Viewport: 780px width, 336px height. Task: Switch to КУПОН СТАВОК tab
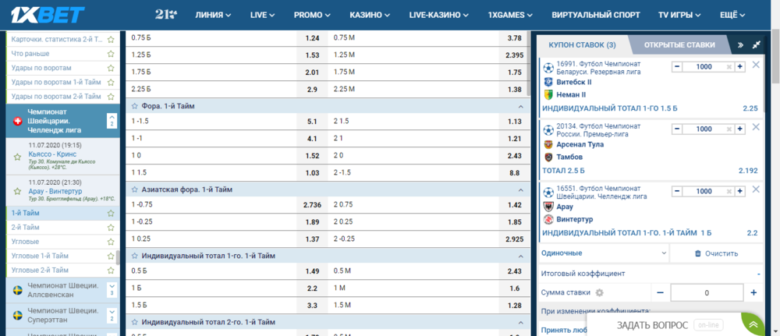click(x=582, y=44)
